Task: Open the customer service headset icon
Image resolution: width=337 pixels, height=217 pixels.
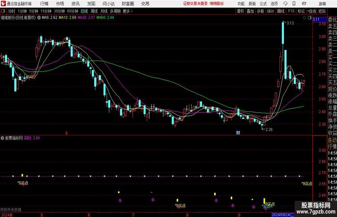Action: [285, 4]
